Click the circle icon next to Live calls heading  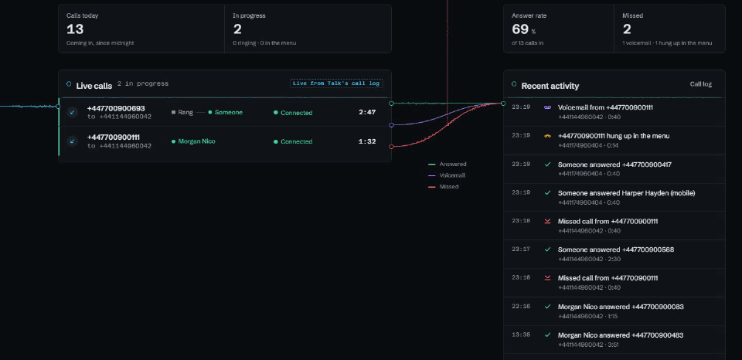pyautogui.click(x=69, y=84)
